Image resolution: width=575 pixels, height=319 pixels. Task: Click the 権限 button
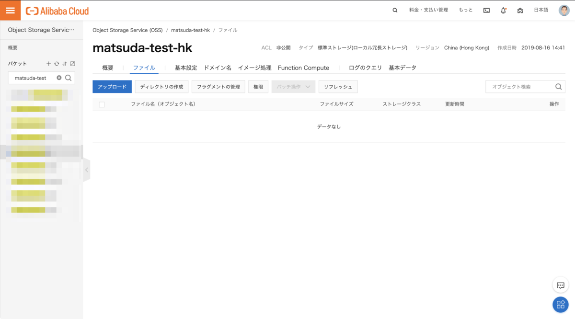coord(258,87)
